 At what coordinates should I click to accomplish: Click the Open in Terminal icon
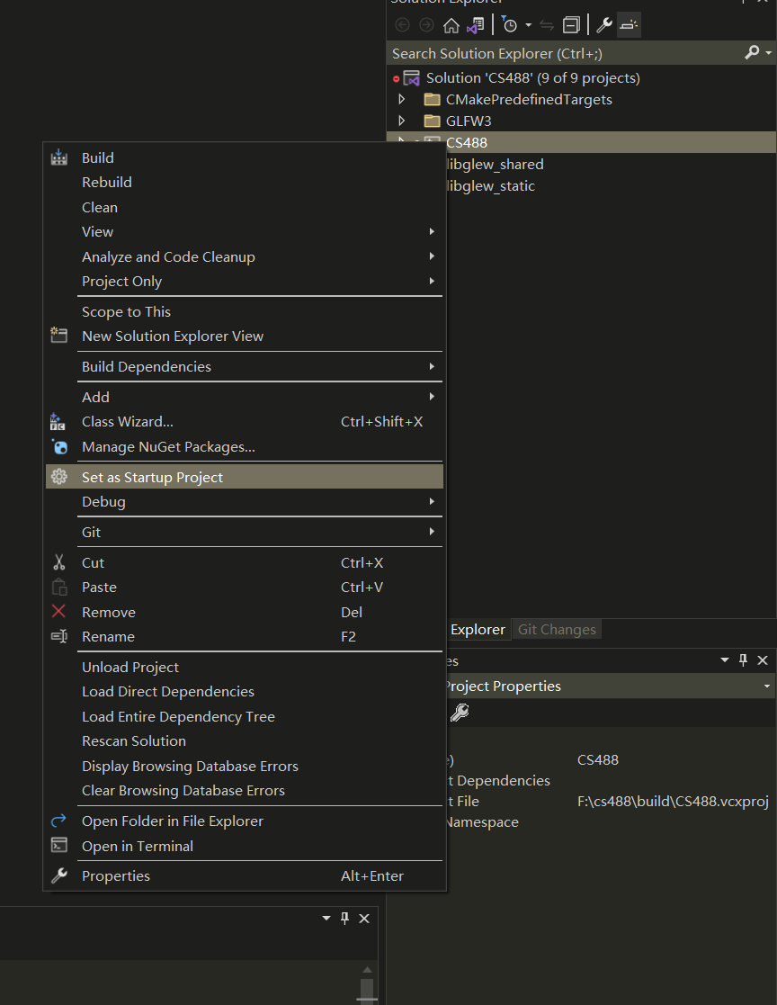pyautogui.click(x=59, y=845)
